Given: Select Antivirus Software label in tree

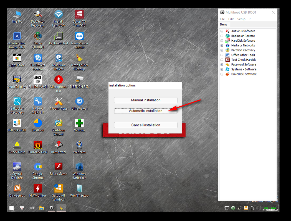Looking at the screenshot, I should click(x=243, y=31).
